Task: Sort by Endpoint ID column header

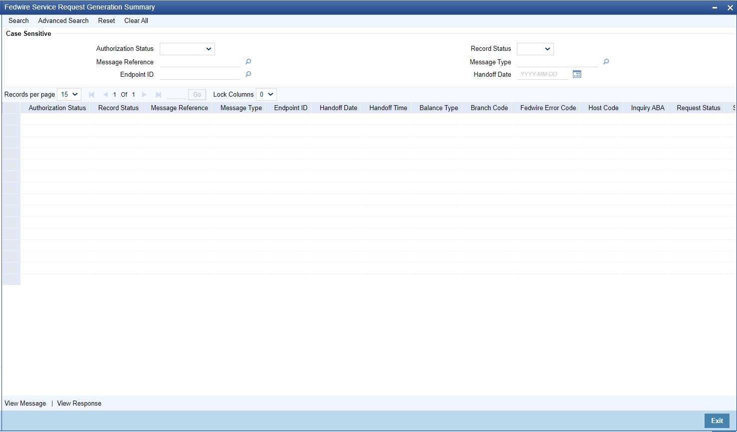Action: click(x=291, y=108)
